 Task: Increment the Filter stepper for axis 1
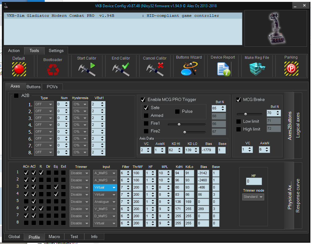pyautogui.click(x=128, y=172)
